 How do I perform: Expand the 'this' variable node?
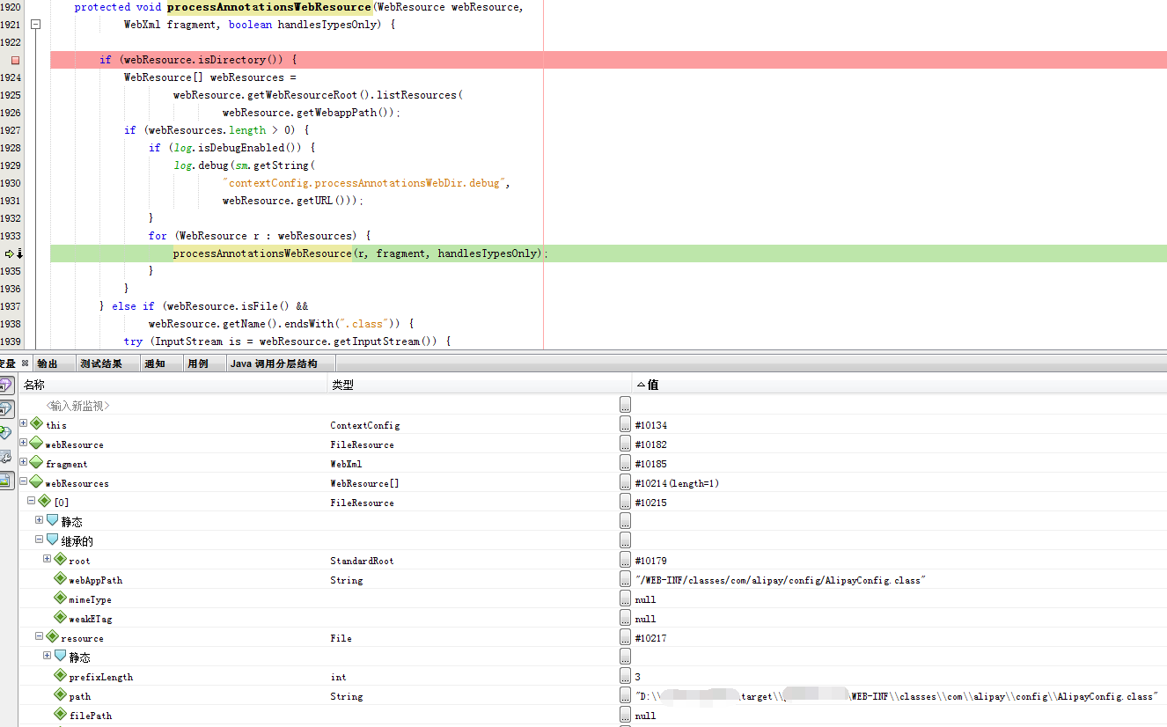[x=24, y=423]
